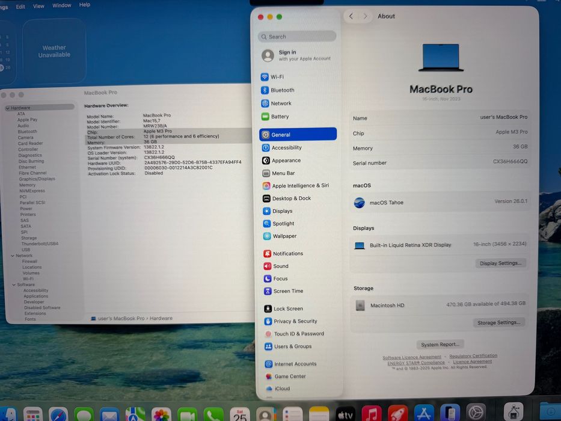The width and height of the screenshot is (561, 421).
Task: Go back with the About back arrow
Action: pyautogui.click(x=351, y=16)
